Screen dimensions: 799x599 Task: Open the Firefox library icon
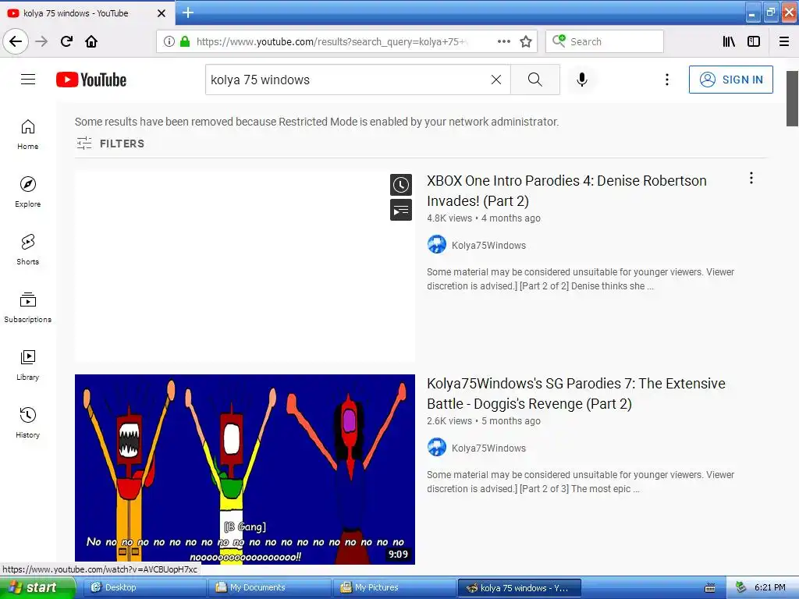tap(729, 41)
